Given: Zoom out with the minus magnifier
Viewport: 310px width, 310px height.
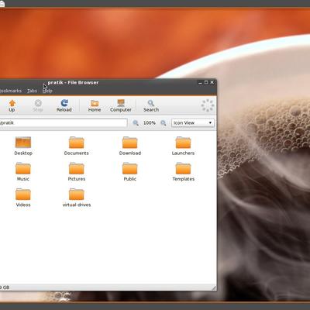Looking at the screenshot, I should pyautogui.click(x=136, y=122).
